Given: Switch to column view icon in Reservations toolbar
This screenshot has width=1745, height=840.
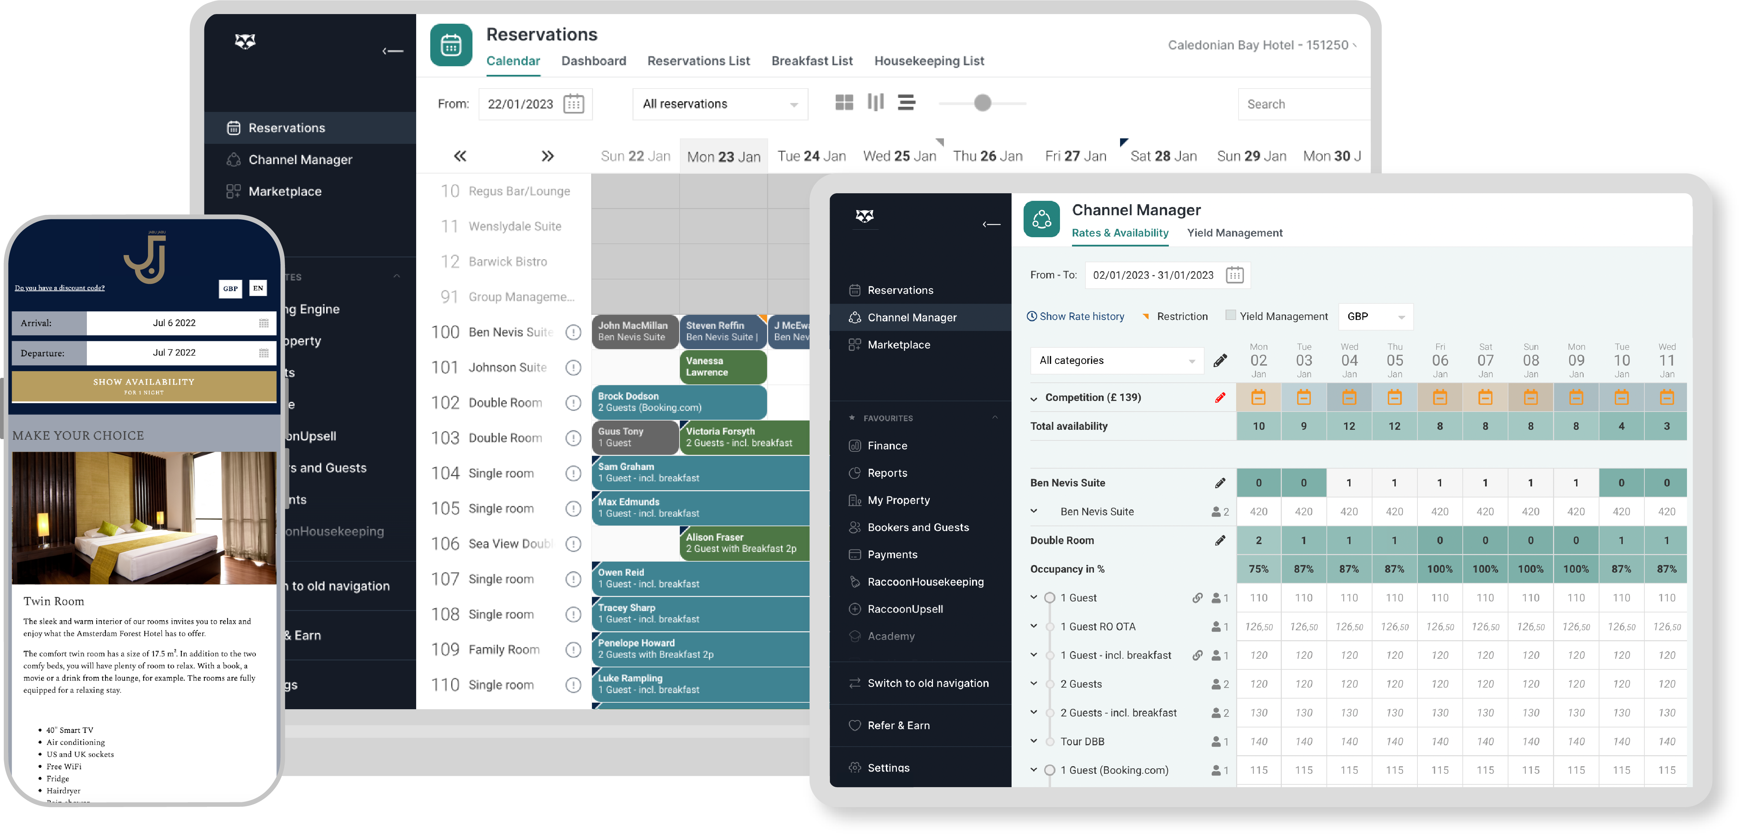Looking at the screenshot, I should coord(875,102).
